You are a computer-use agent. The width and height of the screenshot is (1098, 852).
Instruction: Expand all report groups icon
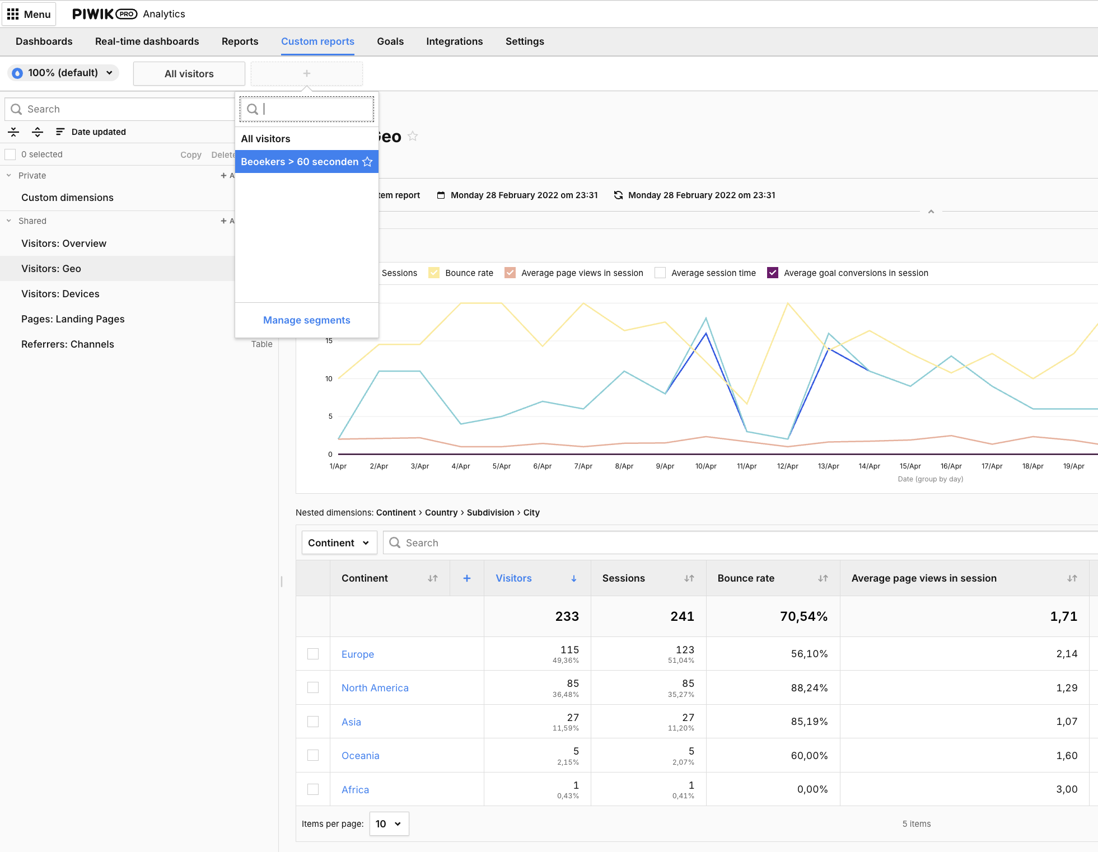click(38, 132)
